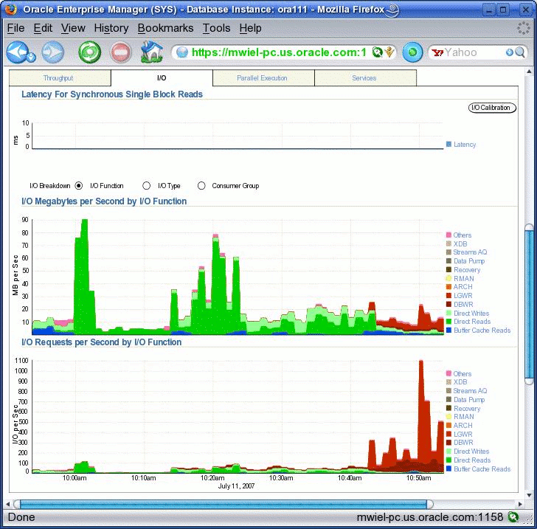Image resolution: width=537 pixels, height=529 pixels.
Task: Click the Yahoo search engine logo
Action: click(437, 52)
